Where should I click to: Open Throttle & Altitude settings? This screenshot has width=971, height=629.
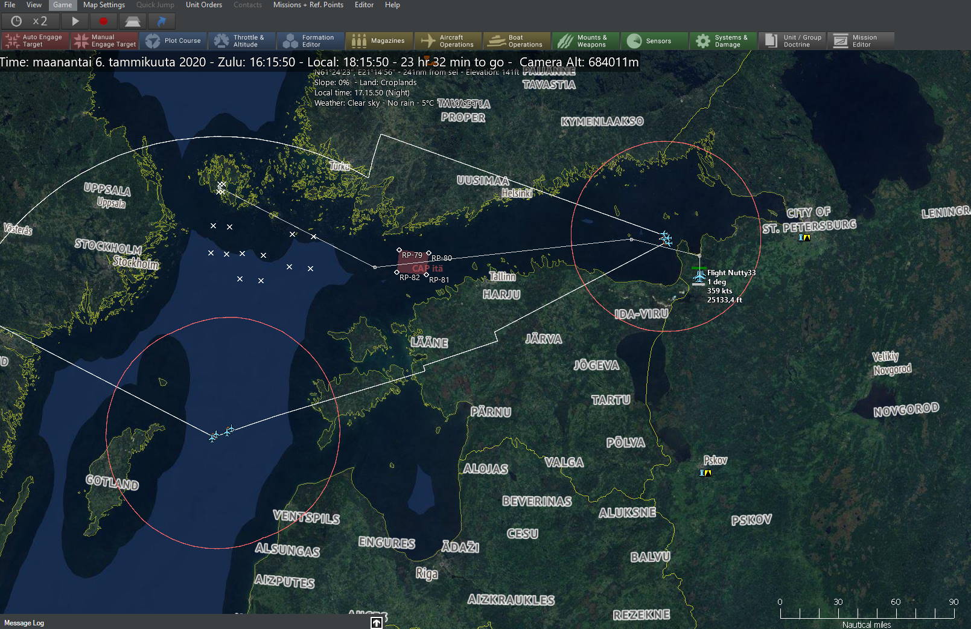(x=241, y=40)
